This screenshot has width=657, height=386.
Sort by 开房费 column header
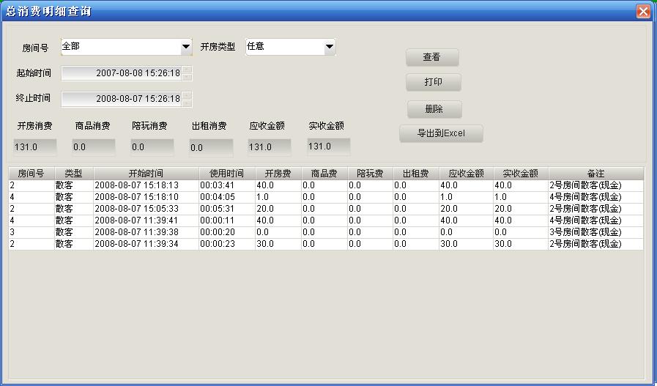pos(278,174)
